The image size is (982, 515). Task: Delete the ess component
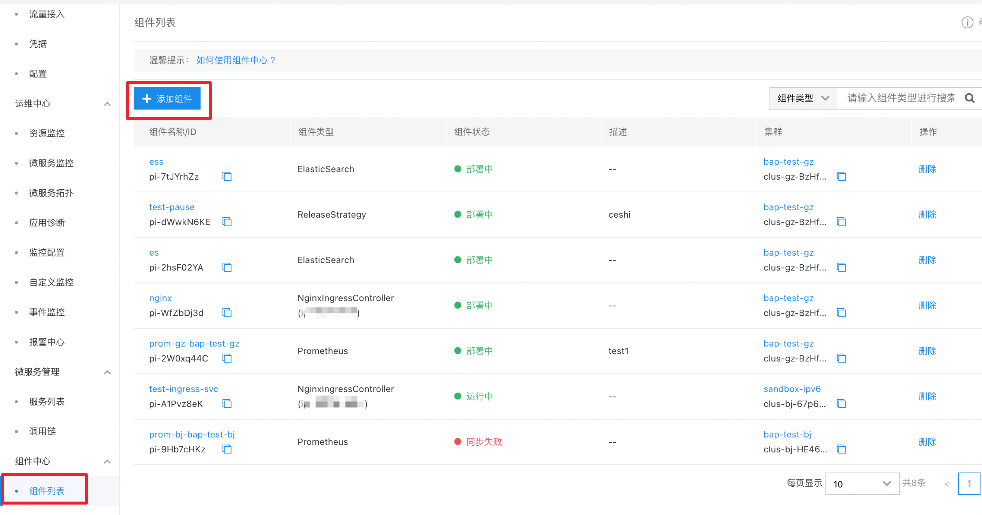coord(928,169)
